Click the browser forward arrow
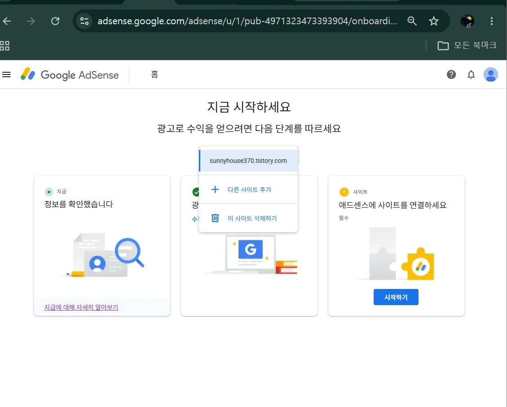 coord(31,22)
